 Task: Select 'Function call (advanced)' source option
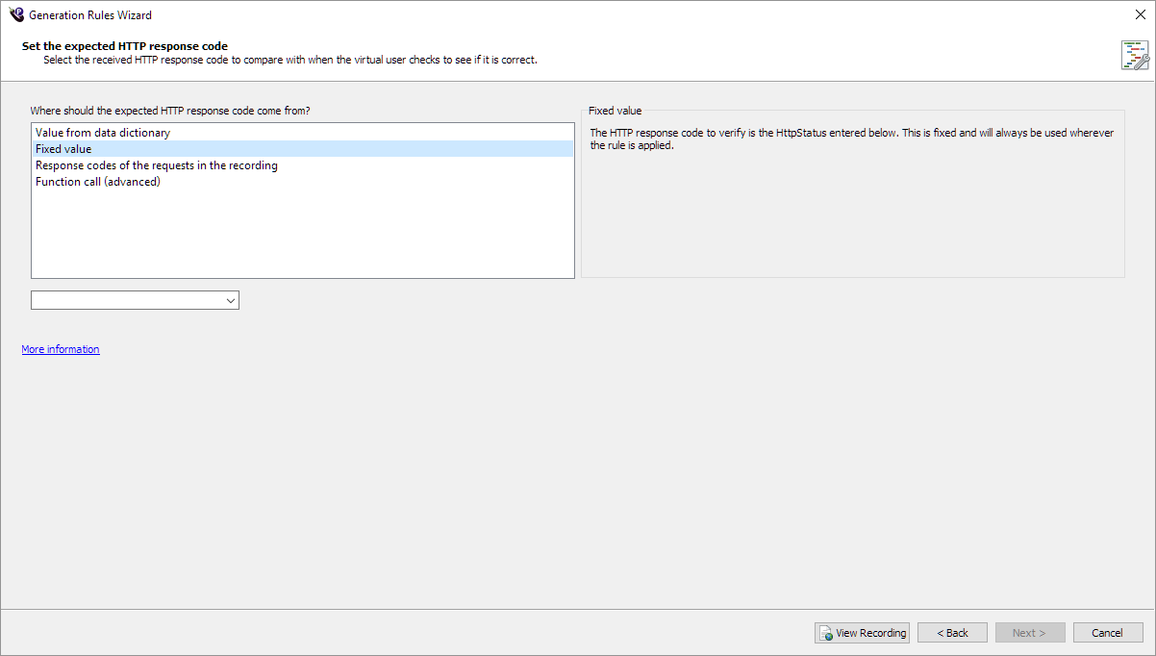[98, 182]
